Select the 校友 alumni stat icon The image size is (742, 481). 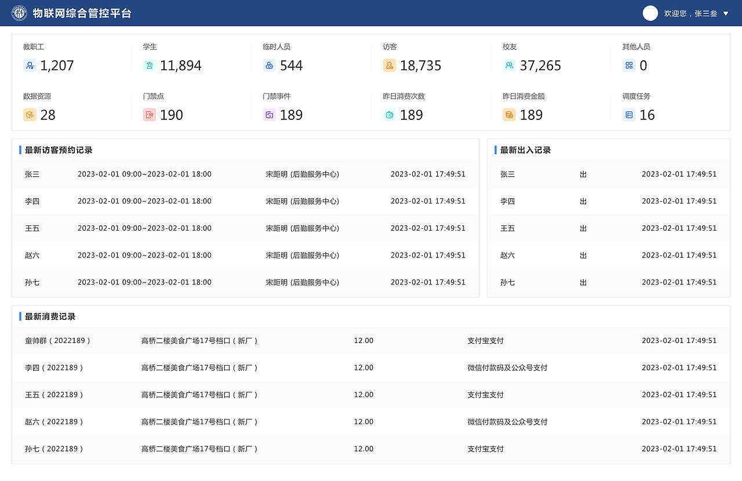pos(509,65)
